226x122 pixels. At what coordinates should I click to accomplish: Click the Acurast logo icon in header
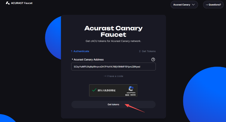tap(8, 3)
